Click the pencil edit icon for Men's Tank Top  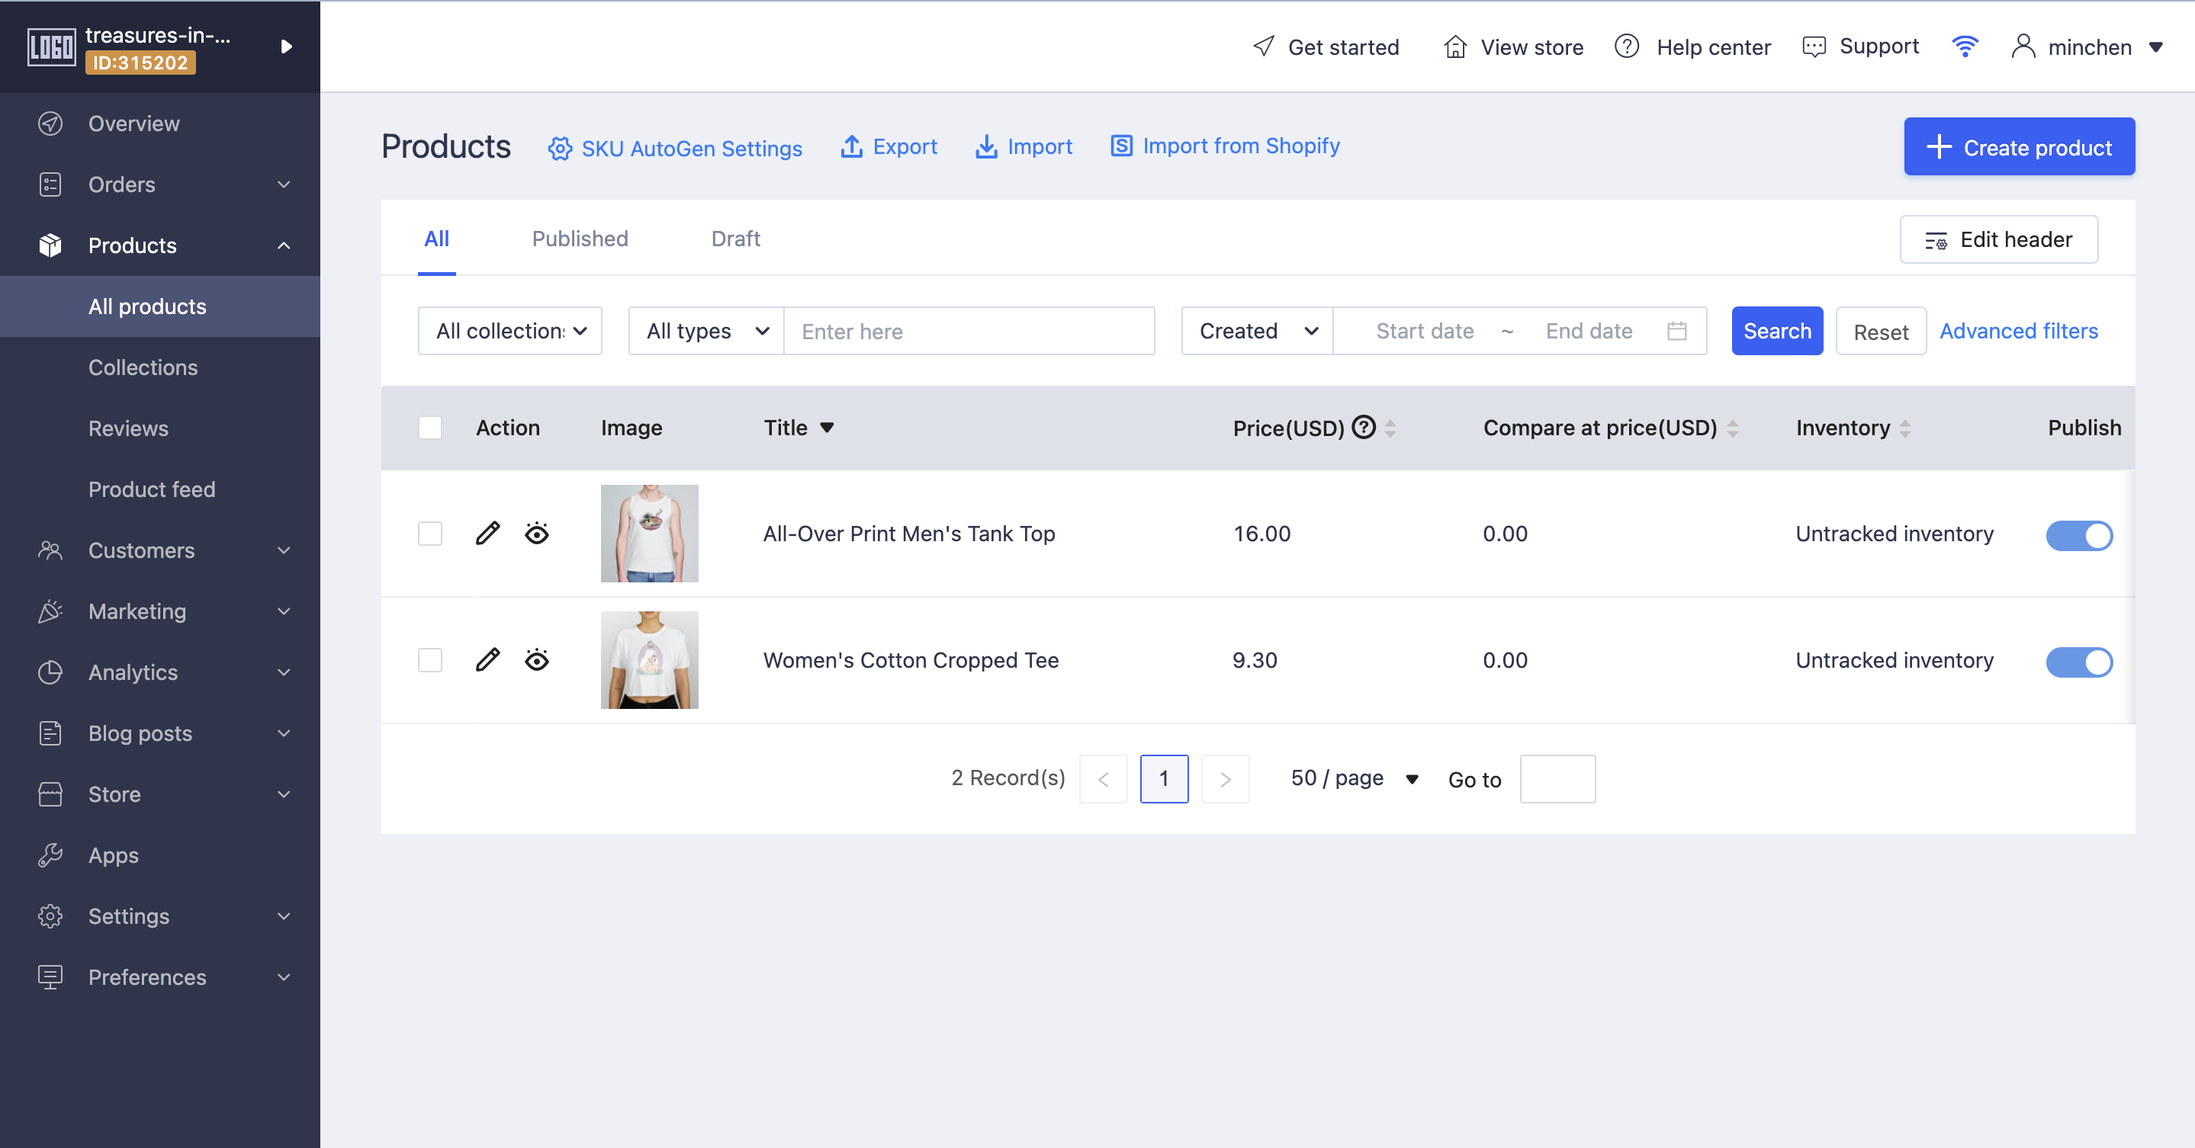click(487, 533)
